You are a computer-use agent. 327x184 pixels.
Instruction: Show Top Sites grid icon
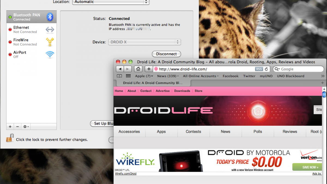pos(128,76)
